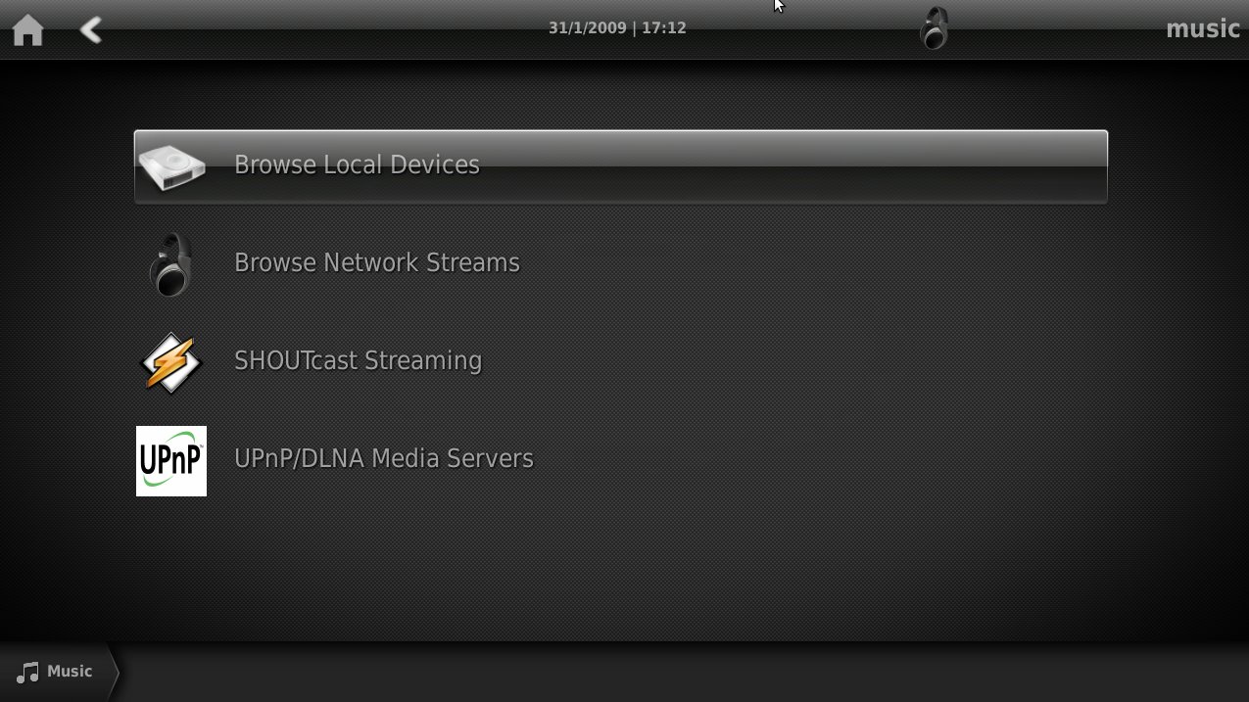Click the breadcrumb chevron after Music
The width and height of the screenshot is (1249, 702).
click(113, 672)
